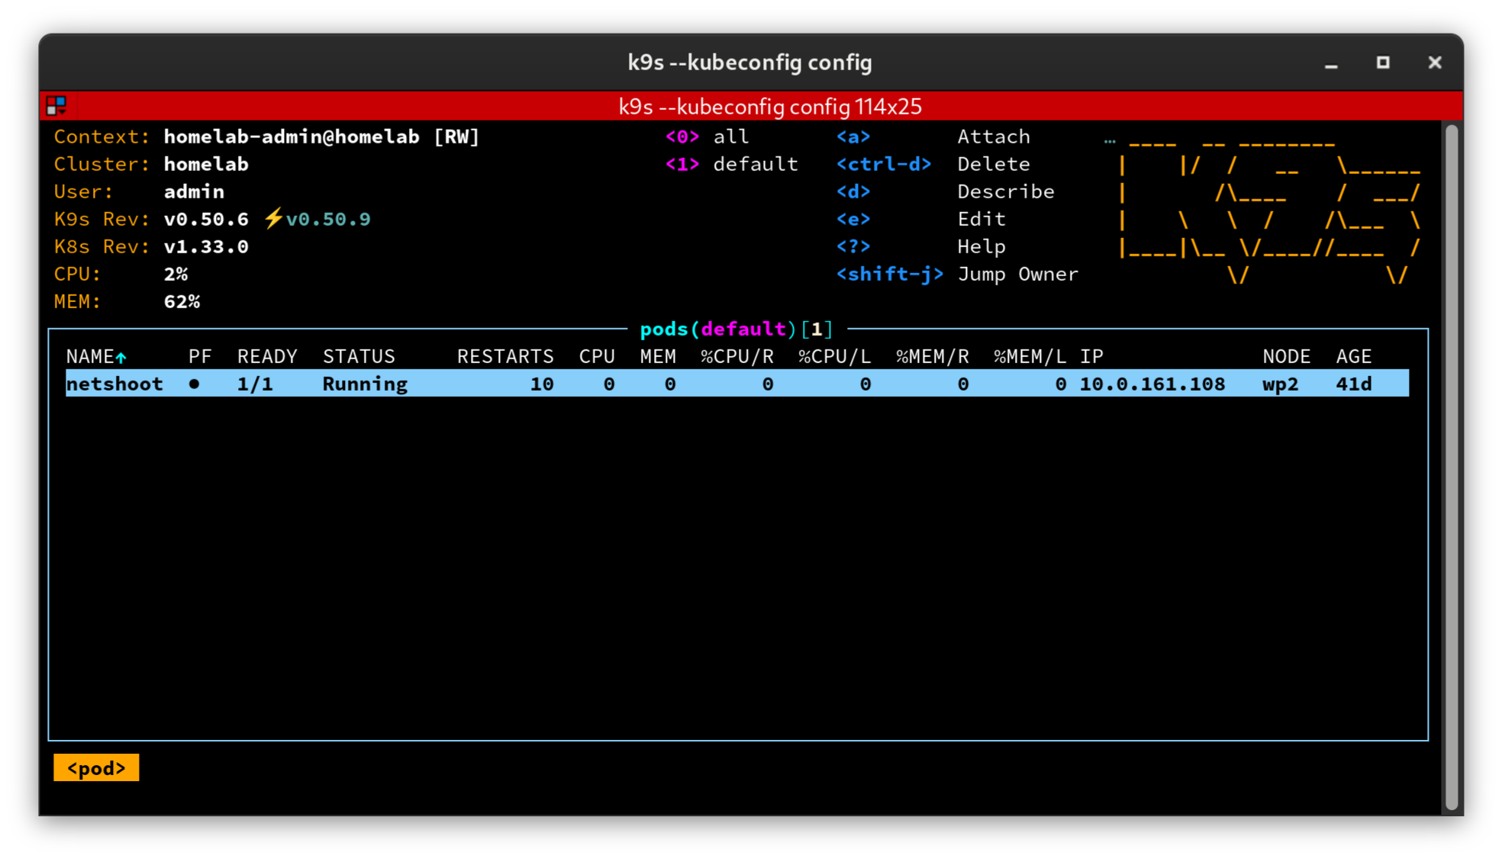Click the MEM usage value 62%

pos(182,301)
